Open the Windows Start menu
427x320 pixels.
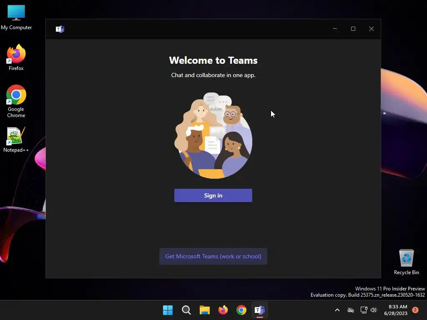pyautogui.click(x=168, y=310)
